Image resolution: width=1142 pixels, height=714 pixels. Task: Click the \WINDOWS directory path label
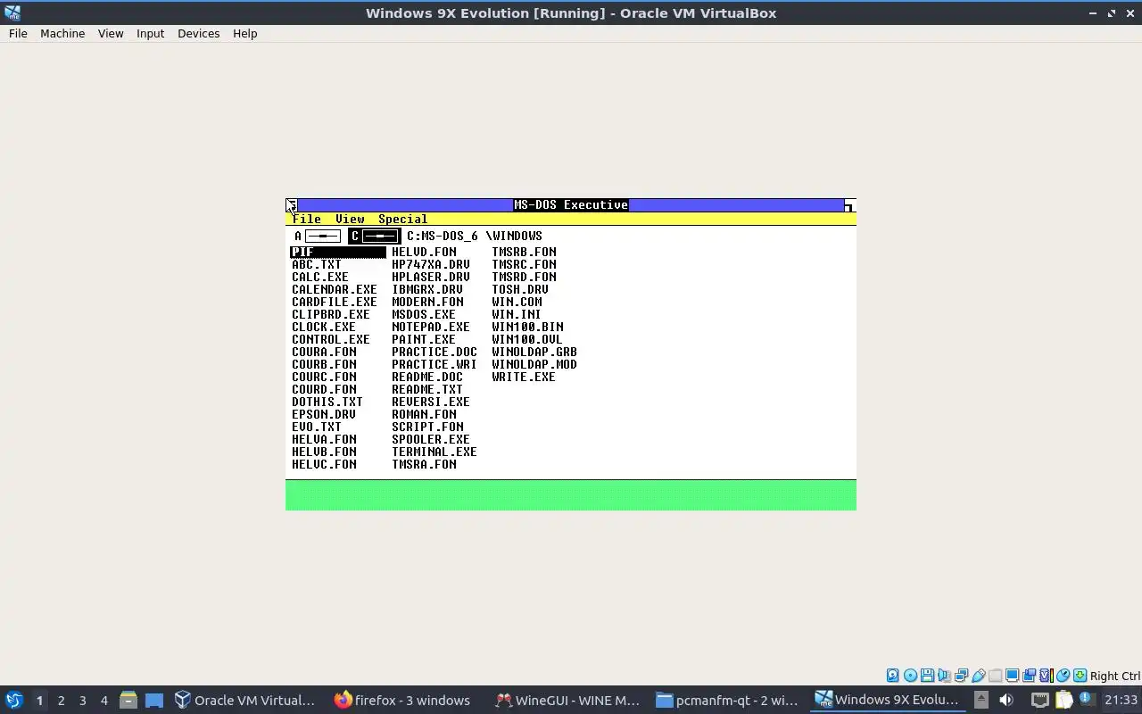click(x=514, y=236)
